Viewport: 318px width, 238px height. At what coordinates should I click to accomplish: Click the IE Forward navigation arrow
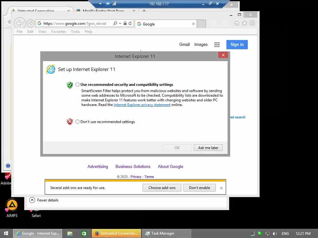coord(31,23)
